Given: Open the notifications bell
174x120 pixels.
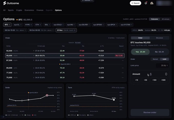Looking at the screenshot, I should [146, 3].
